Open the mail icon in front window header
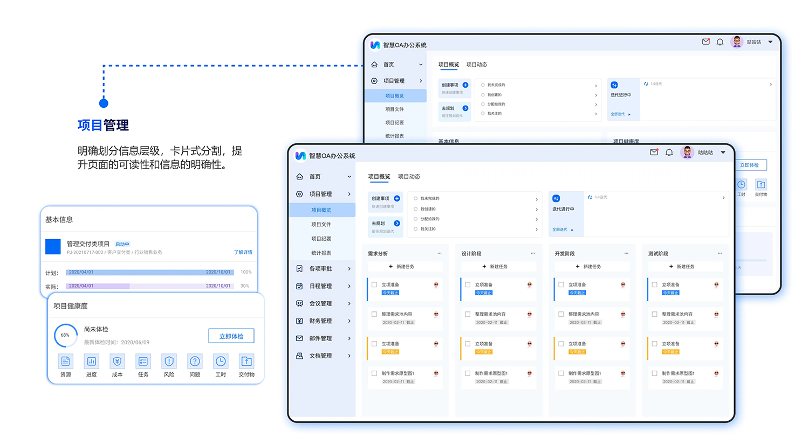This screenshot has width=809, height=445. click(654, 152)
